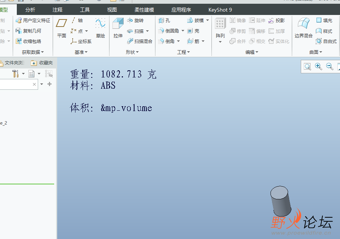Select the 旋转 revolve tool
The width and height of the screenshot is (340, 239).
135,21
